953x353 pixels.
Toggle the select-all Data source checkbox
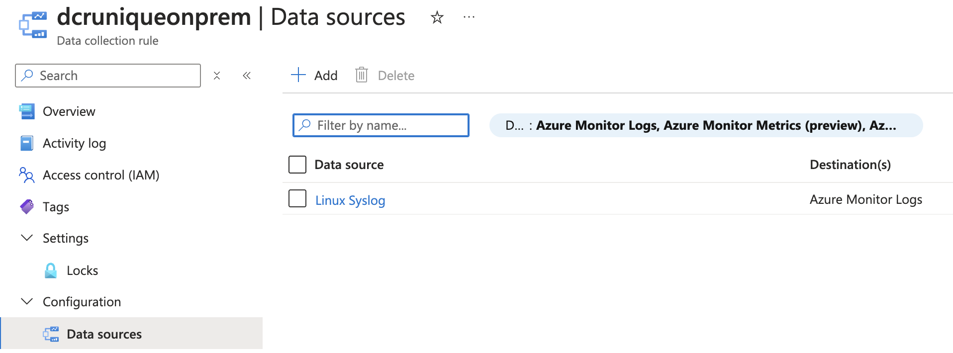coord(297,165)
